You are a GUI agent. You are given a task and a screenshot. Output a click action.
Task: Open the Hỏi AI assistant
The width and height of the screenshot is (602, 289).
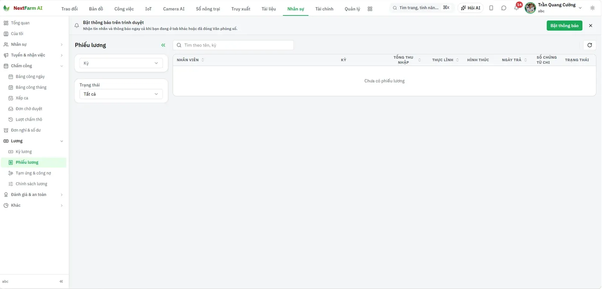(470, 8)
